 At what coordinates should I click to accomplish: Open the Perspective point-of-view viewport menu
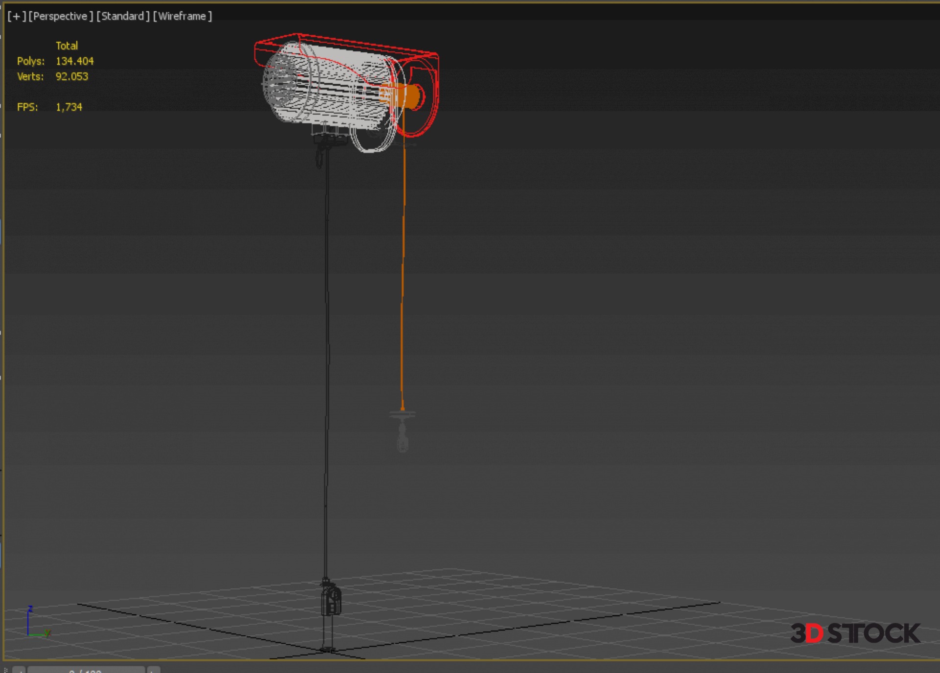[60, 16]
